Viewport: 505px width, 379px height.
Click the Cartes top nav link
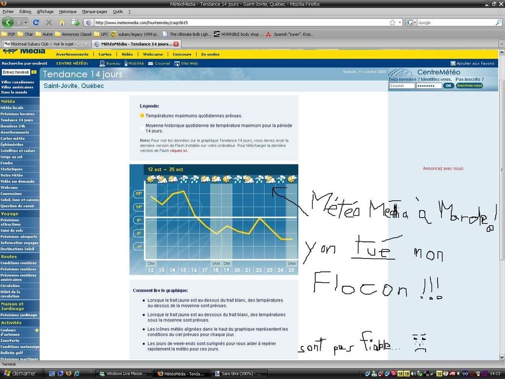105,54
